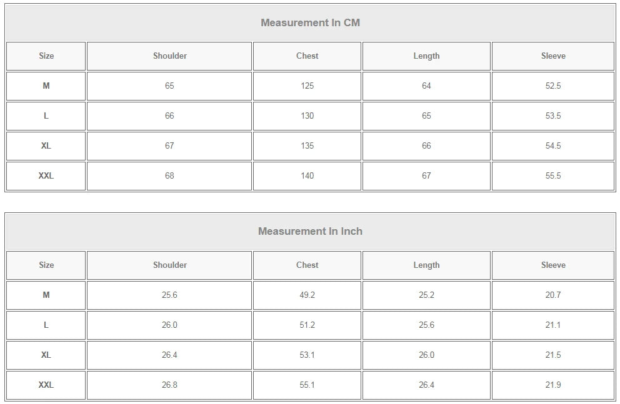Click the sleeve value 52.5 cell
Image resolution: width=620 pixels, height=404 pixels.
(553, 86)
